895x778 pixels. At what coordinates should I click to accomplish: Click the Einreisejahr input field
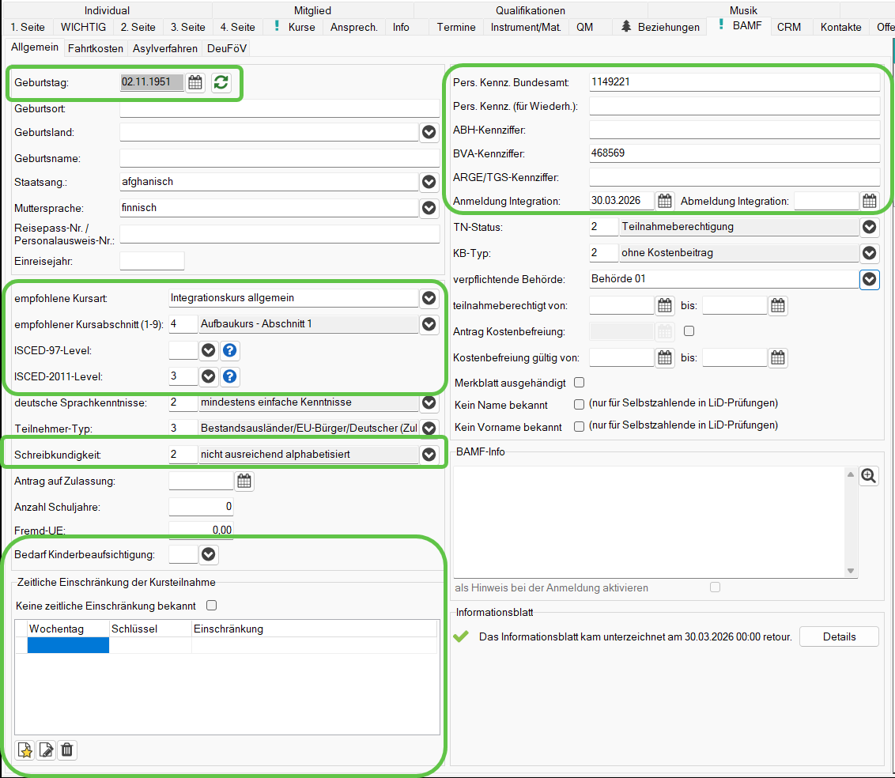[x=152, y=261]
